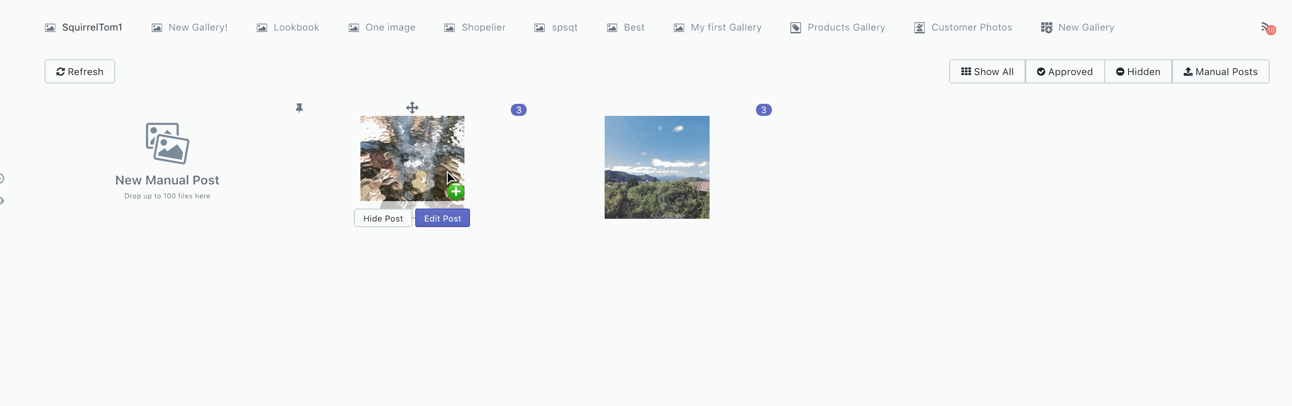Edit the water photo post
Viewport: 1292px width, 406px height.
tap(443, 218)
